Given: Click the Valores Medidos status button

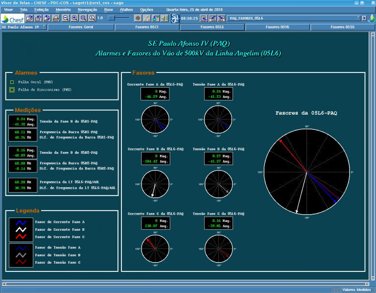Looking at the screenshot, I should [x=356, y=290].
